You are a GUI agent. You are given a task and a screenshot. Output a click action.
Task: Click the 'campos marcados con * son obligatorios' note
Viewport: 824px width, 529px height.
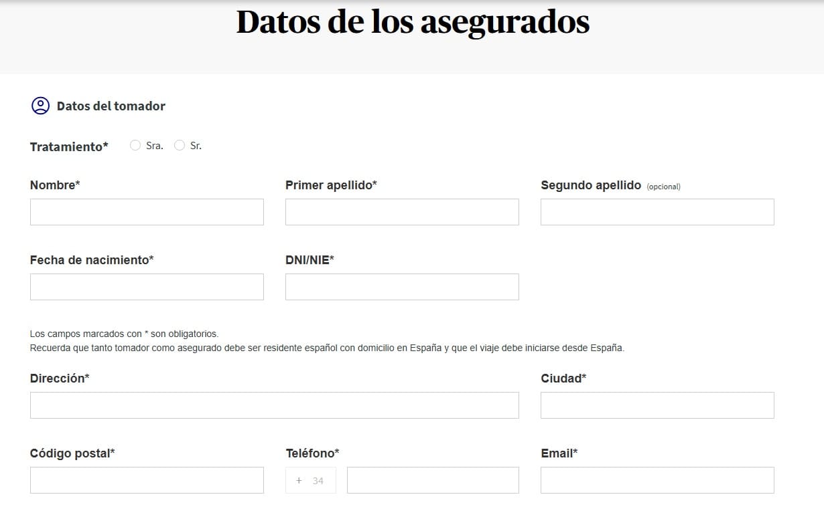pyautogui.click(x=125, y=334)
